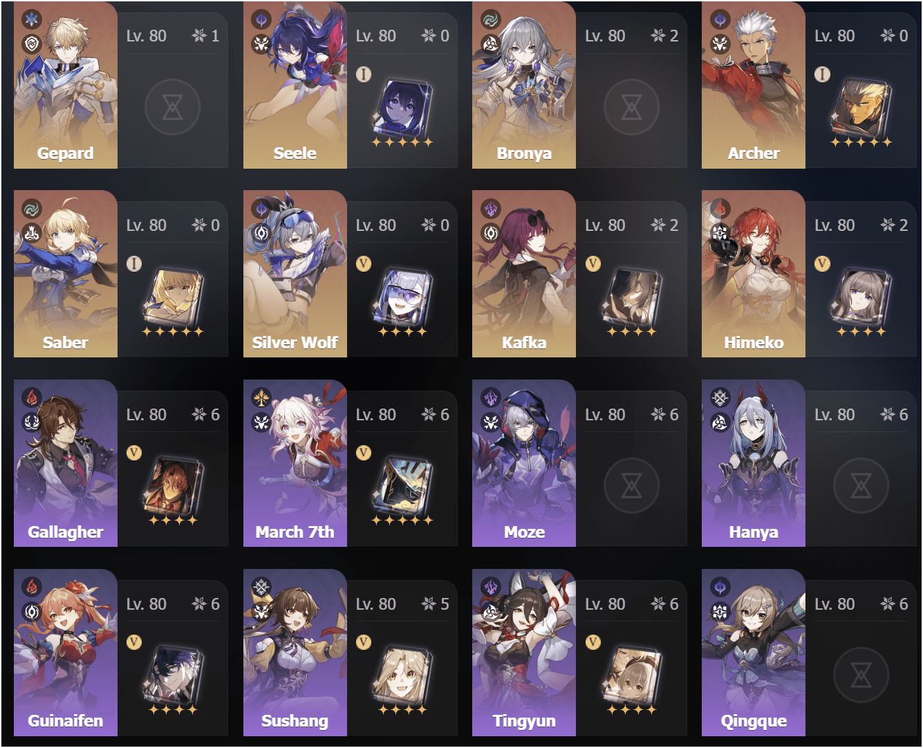Click Silver Wolf's light cone thumbnail
This screenshot has height=748, width=923.
tap(403, 297)
